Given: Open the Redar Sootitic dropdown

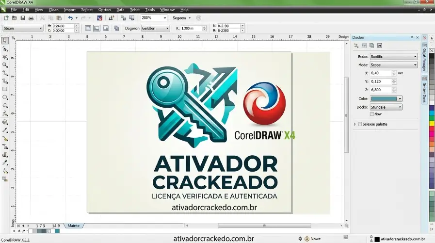Looking at the screenshot, I should click(x=394, y=57).
